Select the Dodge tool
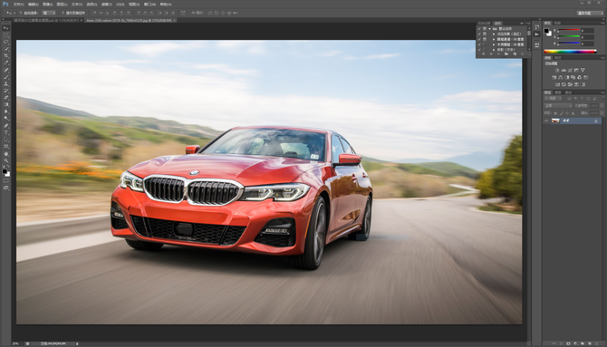The height and width of the screenshot is (347, 607). click(x=5, y=118)
